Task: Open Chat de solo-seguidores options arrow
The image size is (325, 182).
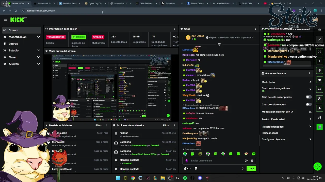Action: click(310, 89)
